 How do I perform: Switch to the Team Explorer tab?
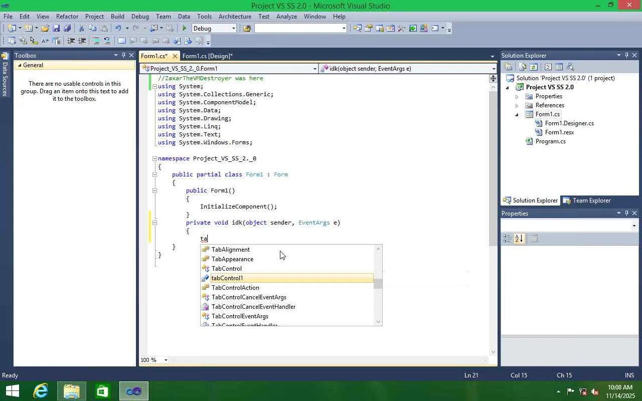pyautogui.click(x=586, y=200)
